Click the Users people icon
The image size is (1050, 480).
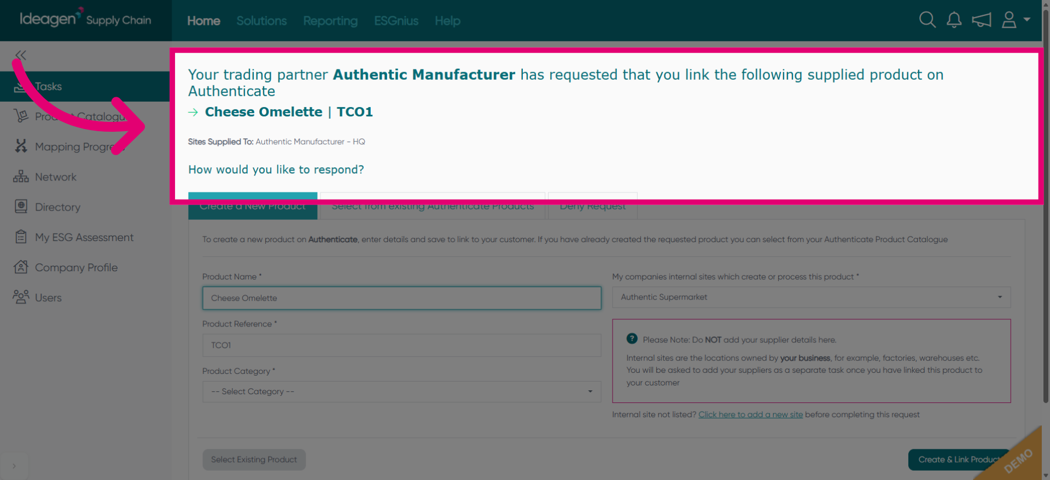coord(21,297)
